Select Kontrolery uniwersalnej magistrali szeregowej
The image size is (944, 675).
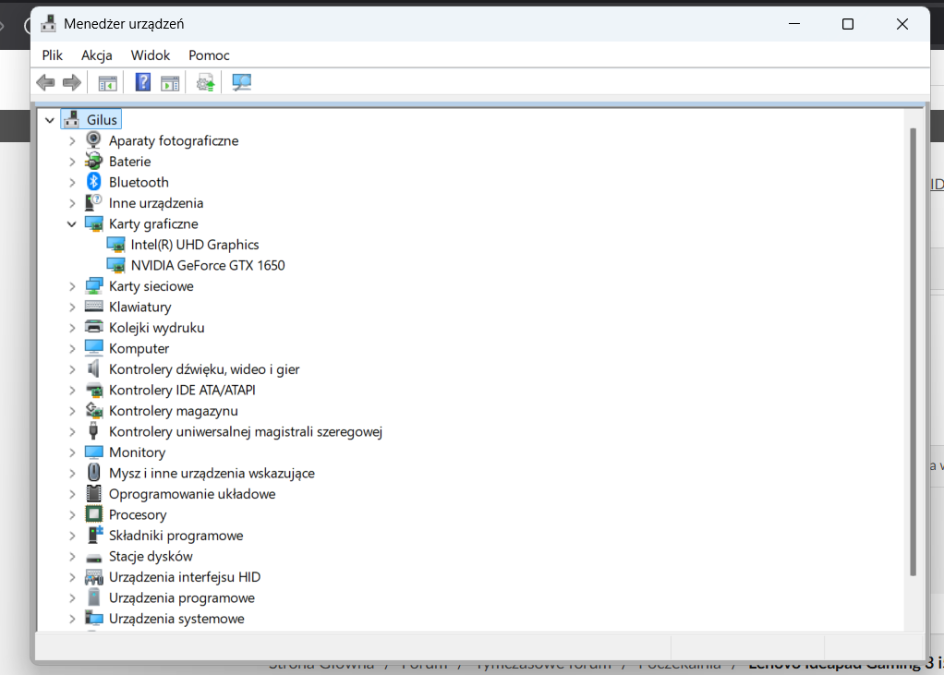click(x=246, y=431)
